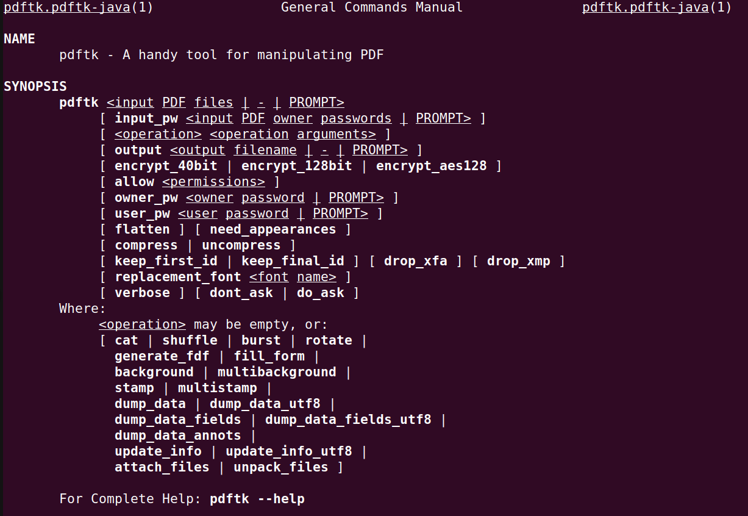Click the dump_data_fields_utf8 operation
Viewport: 748px width, 516px height.
348,420
